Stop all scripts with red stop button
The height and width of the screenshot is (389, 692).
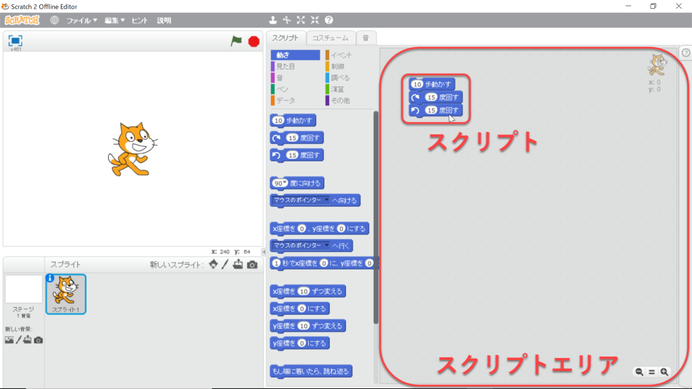pos(254,41)
